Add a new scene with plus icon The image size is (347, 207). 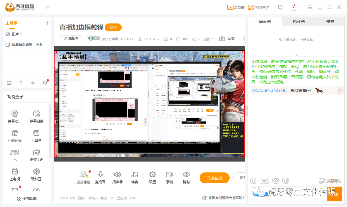[x=47, y=23]
